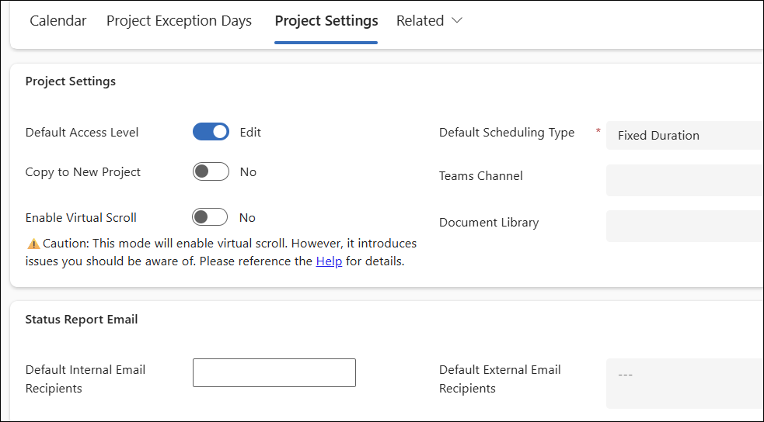764x422 pixels.
Task: Switch to the Calendar tab
Action: pos(58,21)
